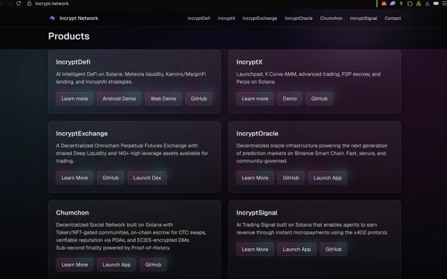Open GitHub on the IncryptX card
The width and height of the screenshot is (447, 279).
click(x=319, y=98)
